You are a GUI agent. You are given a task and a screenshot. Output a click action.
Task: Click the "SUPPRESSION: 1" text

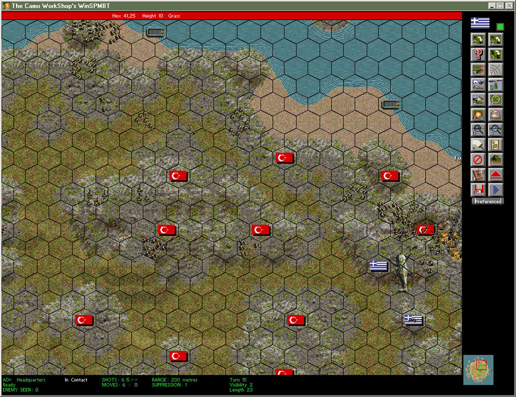(x=169, y=385)
